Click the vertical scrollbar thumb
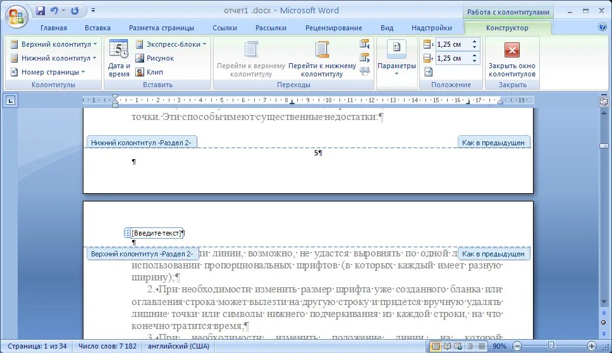The image size is (612, 353). [604, 146]
